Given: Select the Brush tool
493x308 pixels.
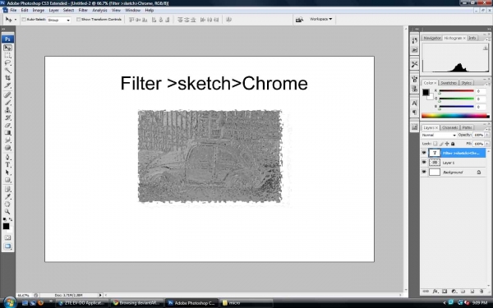Looking at the screenshot, I should click(x=7, y=103).
